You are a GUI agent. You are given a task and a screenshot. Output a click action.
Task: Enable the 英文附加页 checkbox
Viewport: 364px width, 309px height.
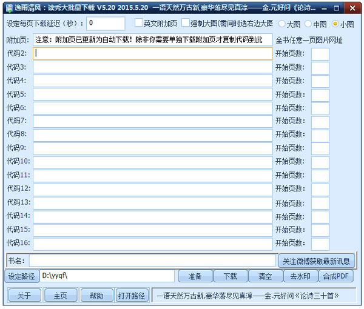[138, 22]
